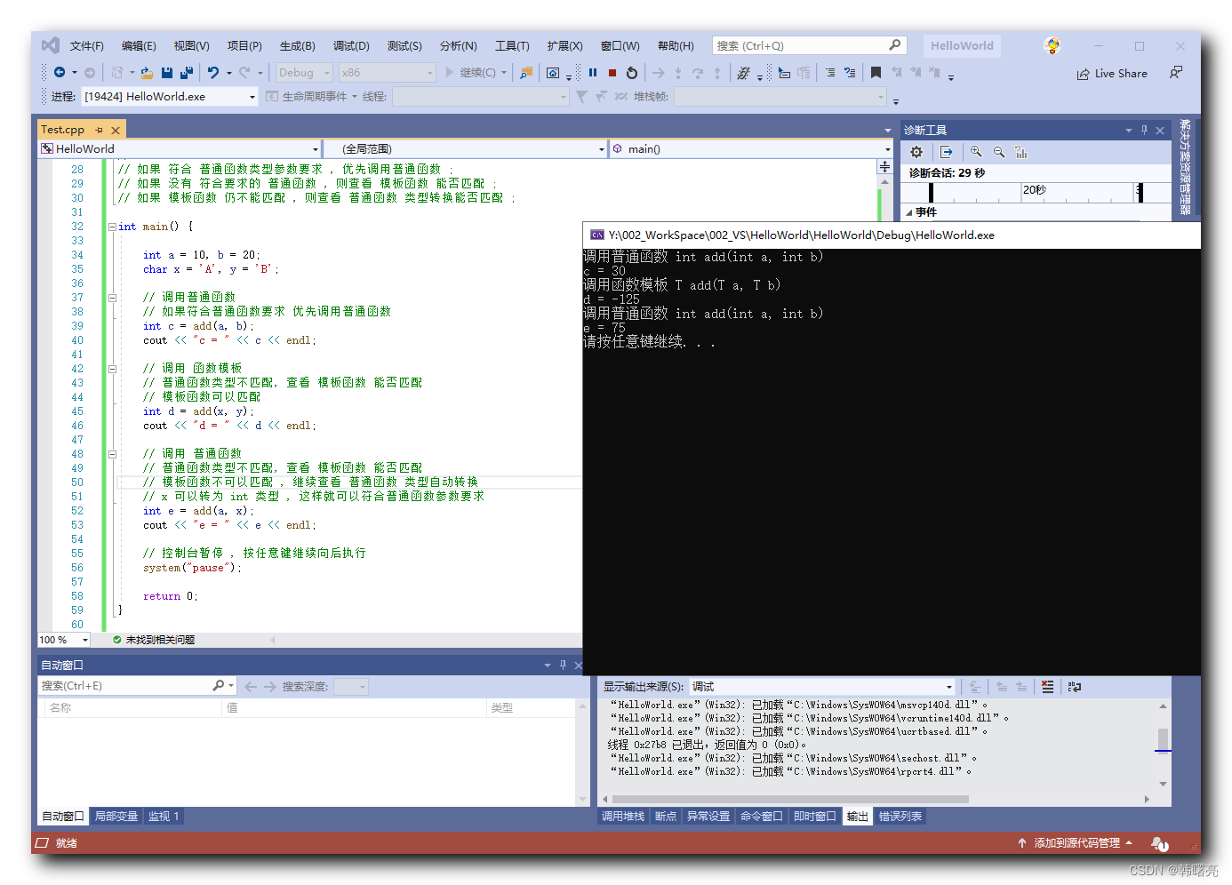This screenshot has width=1232, height=885.
Task: Pin the Test.cpp tab
Action: click(x=99, y=130)
